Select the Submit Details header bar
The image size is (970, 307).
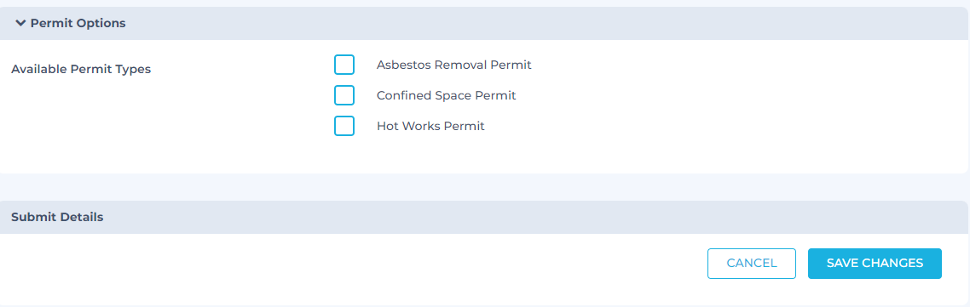point(485,218)
